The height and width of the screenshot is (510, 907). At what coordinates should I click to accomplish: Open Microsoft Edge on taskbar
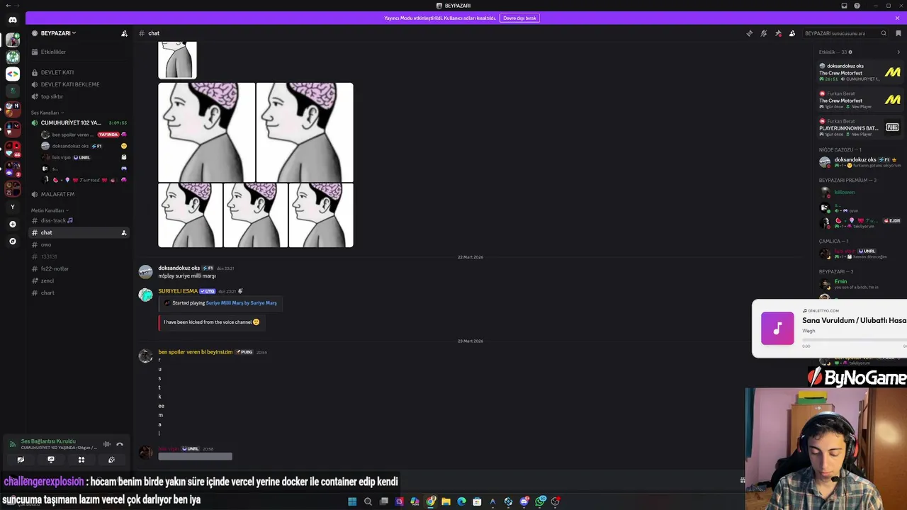click(x=461, y=501)
